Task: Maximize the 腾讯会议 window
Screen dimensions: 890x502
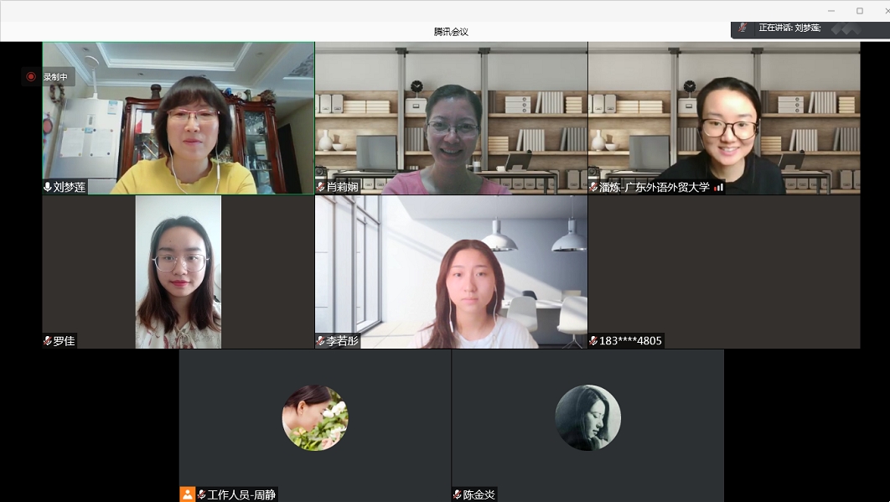Action: tap(859, 10)
